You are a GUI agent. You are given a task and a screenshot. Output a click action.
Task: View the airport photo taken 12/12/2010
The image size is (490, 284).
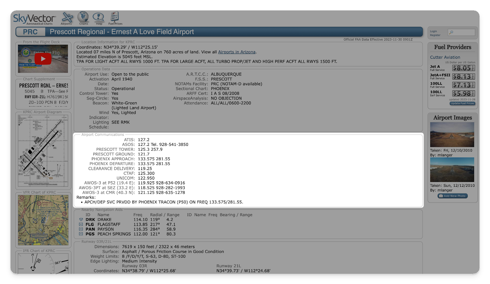tap(452, 170)
